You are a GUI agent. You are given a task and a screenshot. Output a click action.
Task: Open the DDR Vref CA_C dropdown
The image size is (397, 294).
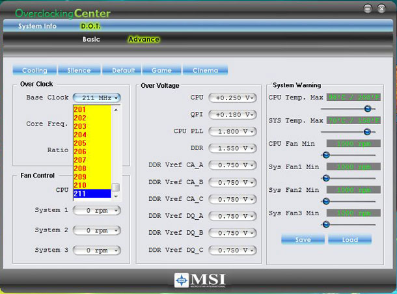point(233,200)
